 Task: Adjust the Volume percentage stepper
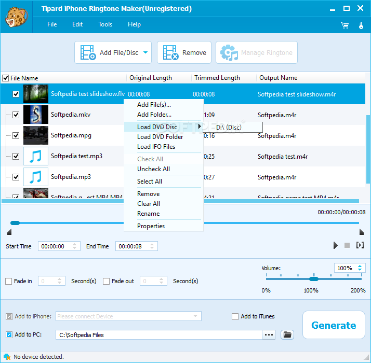pos(360,268)
